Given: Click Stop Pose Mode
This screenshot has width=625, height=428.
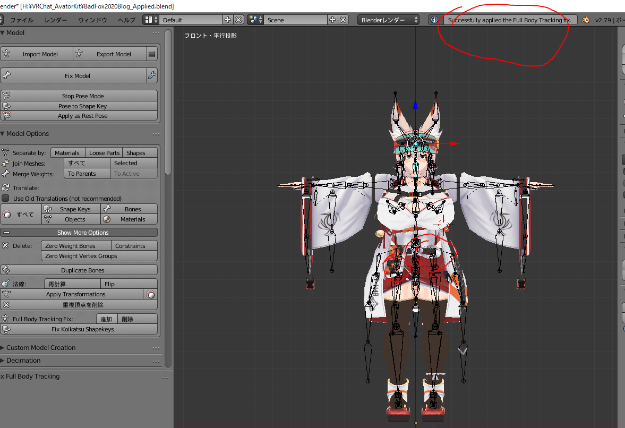Looking at the screenshot, I should tap(79, 96).
